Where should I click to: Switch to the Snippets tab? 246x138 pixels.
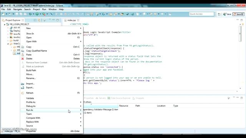click(x=138, y=98)
